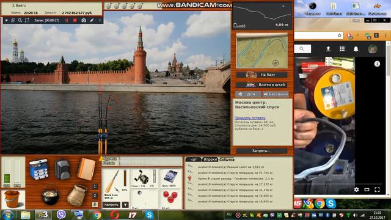Viewport: 391px width, 220px height.
Task: Open the blue tackle box
Action: 38,170
